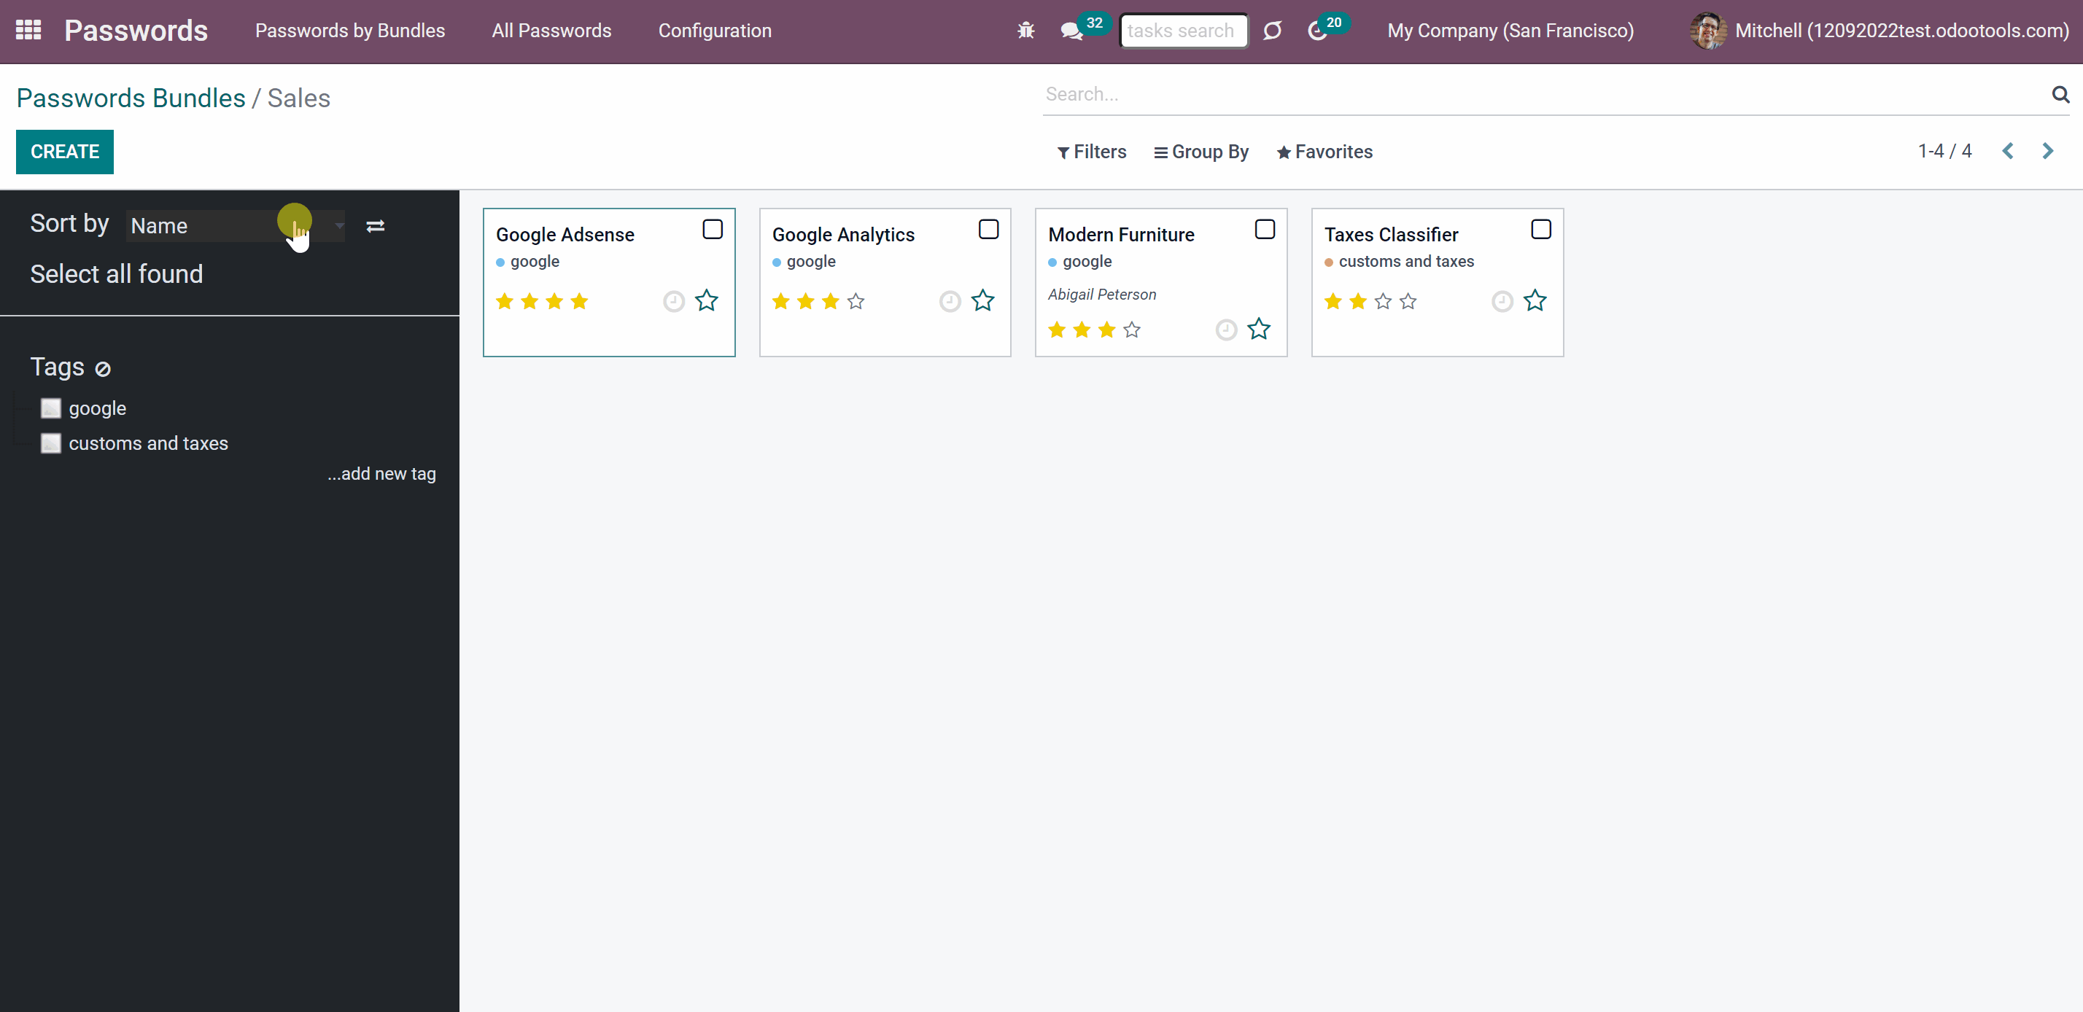Open the Filters dropdown
Viewport: 2083px width, 1012px height.
point(1092,152)
